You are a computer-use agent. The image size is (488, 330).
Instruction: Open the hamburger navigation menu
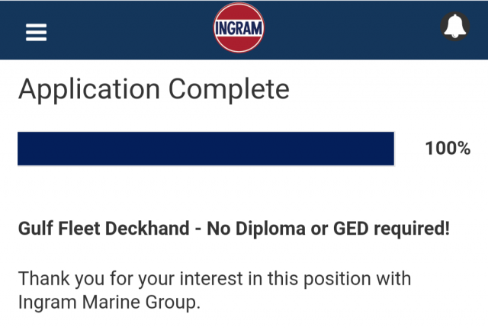(36, 31)
